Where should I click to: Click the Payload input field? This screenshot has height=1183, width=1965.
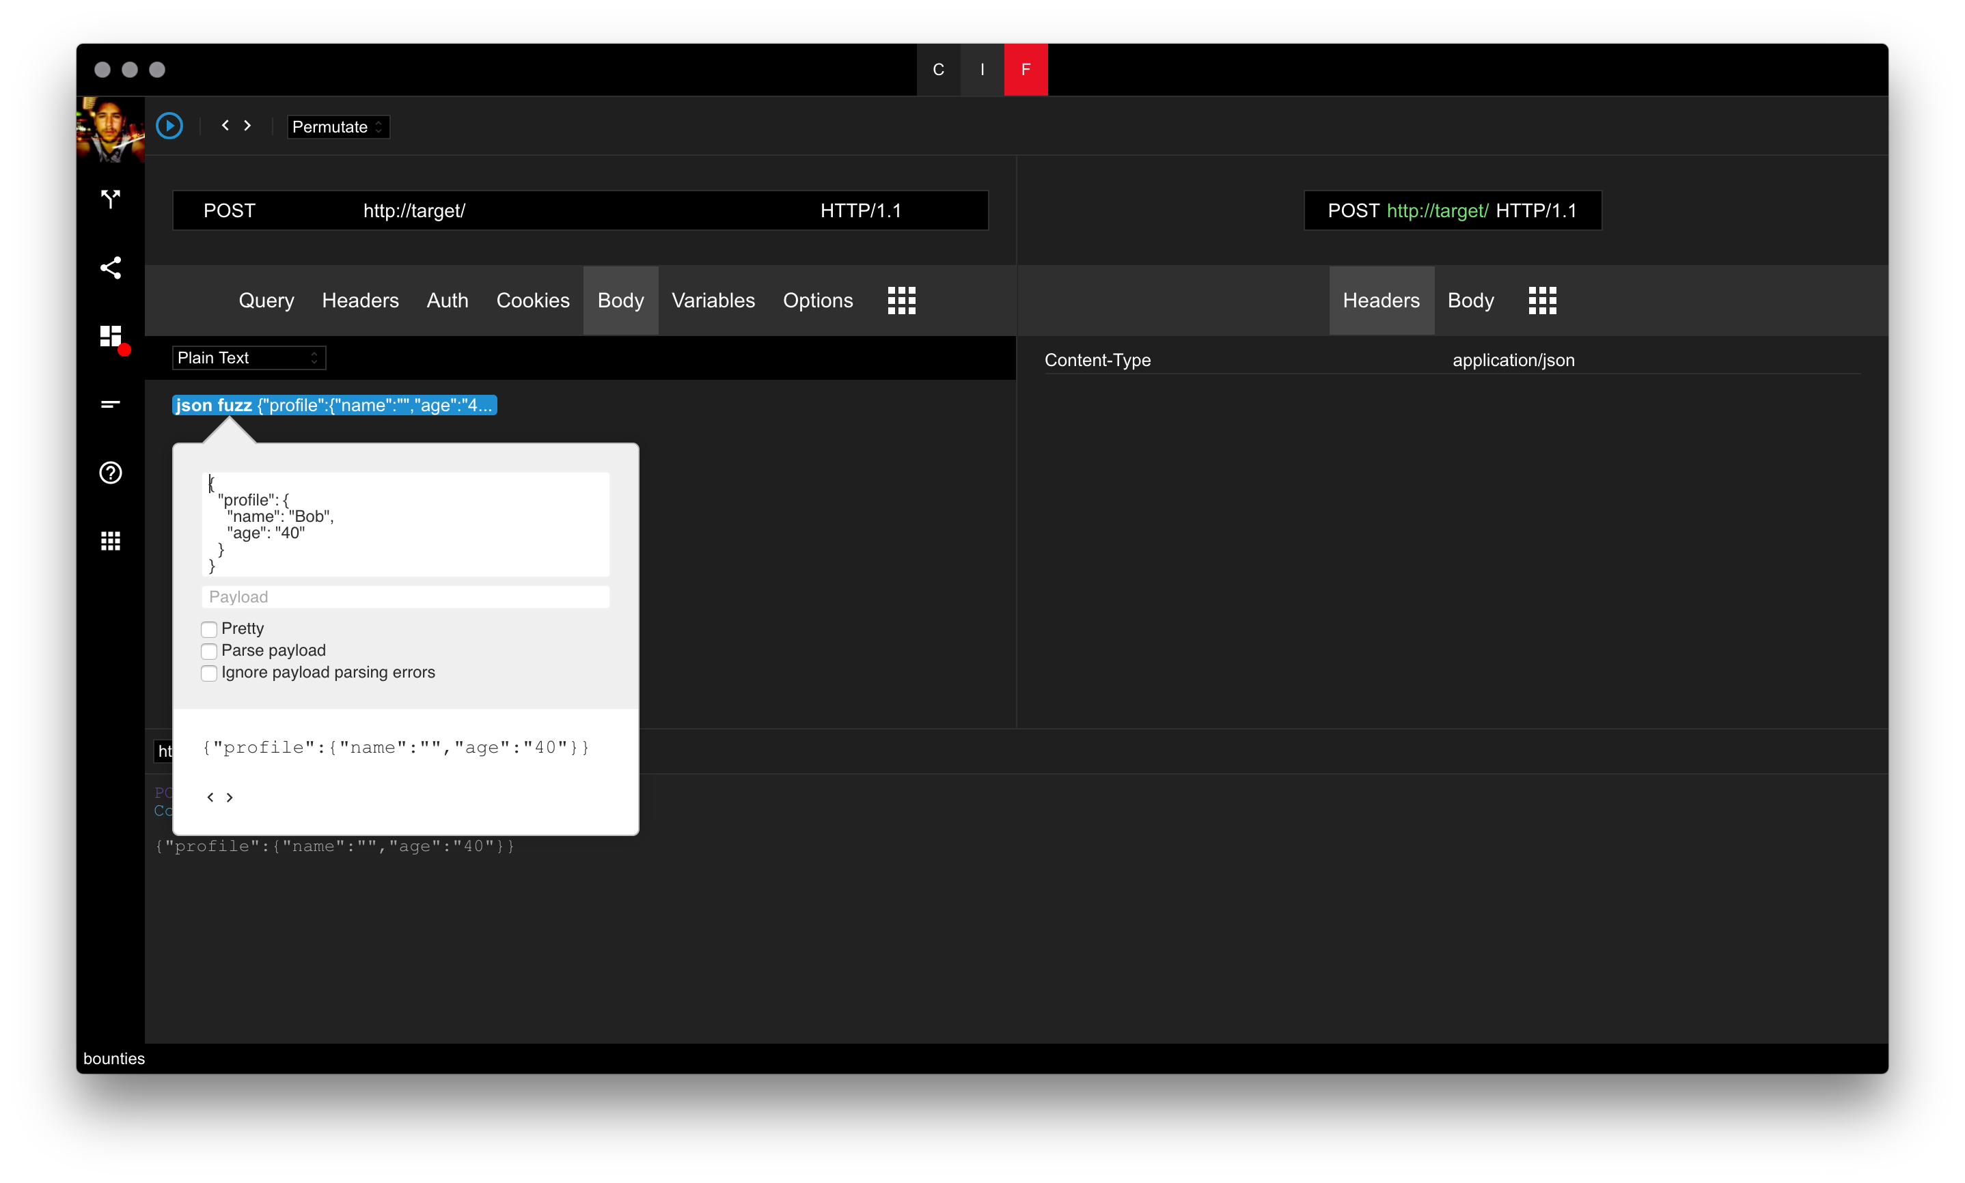click(405, 597)
